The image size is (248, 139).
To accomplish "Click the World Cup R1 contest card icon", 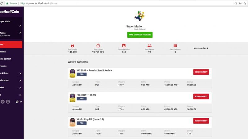I will pos(73,122).
